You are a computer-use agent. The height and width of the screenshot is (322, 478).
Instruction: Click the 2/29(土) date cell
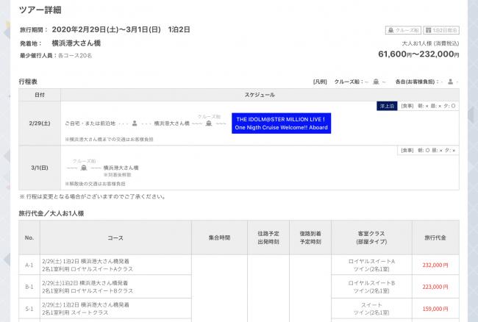40,124
